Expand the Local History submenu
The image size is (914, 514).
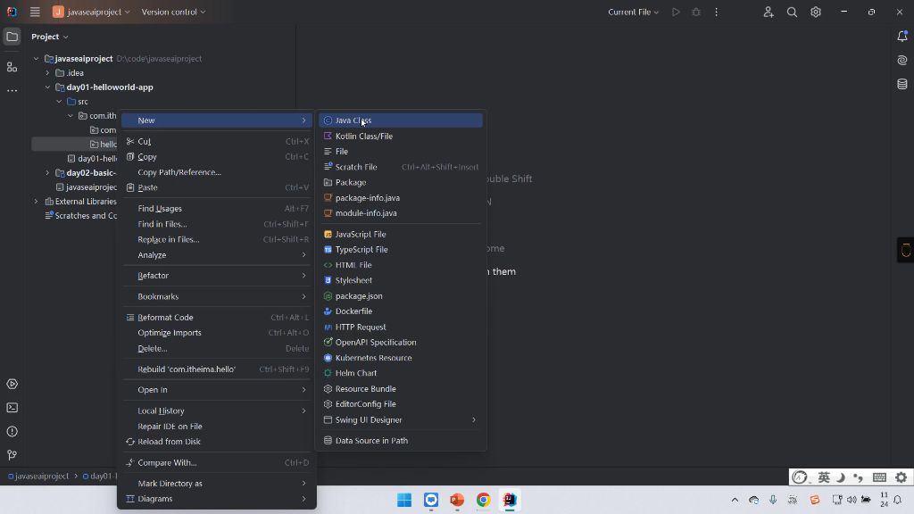tap(217, 410)
